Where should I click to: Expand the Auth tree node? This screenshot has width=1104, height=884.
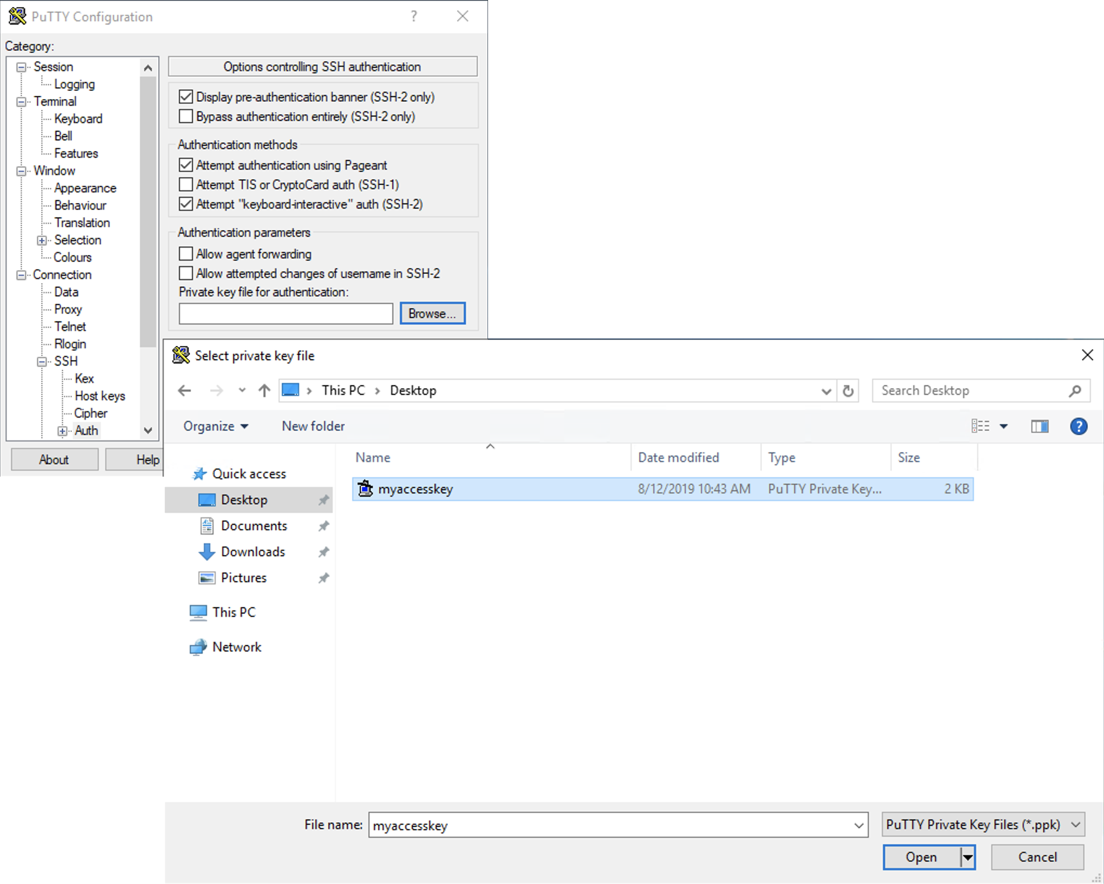[62, 431]
